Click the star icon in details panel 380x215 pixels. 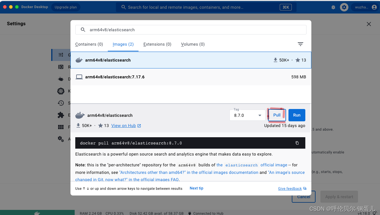coord(101,126)
